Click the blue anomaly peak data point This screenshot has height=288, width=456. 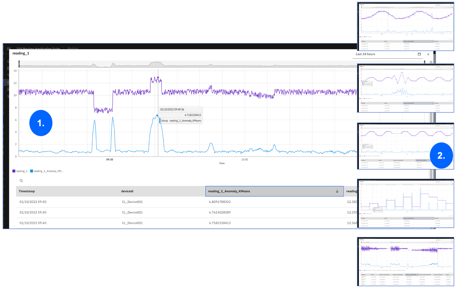click(x=158, y=115)
